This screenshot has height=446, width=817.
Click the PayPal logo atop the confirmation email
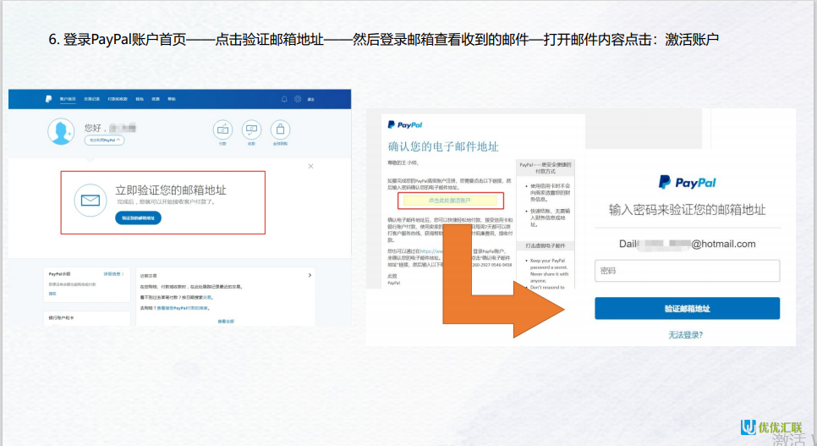click(x=405, y=124)
